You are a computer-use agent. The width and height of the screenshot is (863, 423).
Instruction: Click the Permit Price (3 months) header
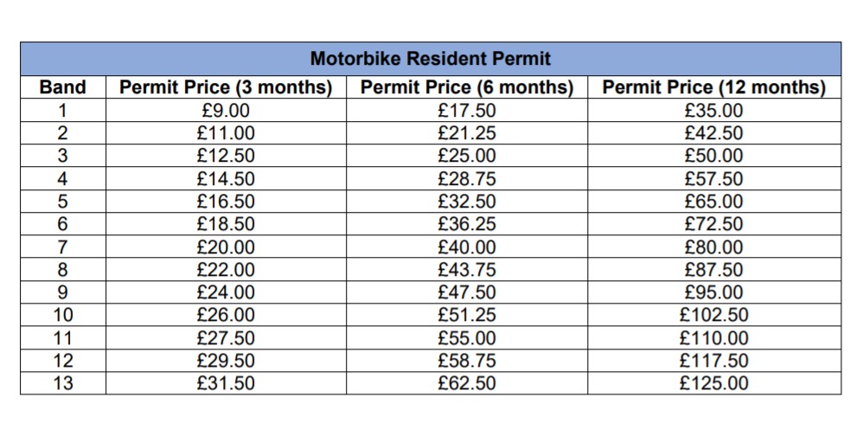[x=226, y=87]
